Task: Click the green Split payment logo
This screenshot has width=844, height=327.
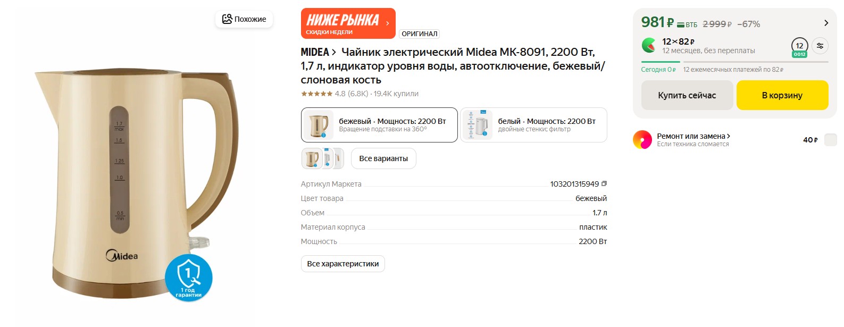Action: click(648, 45)
